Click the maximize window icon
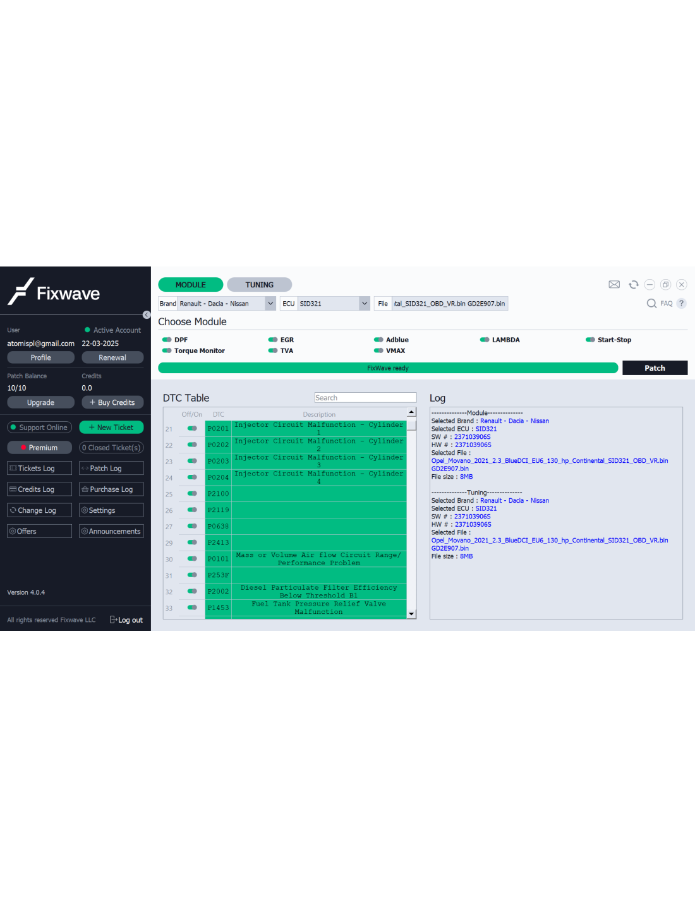 coord(665,285)
